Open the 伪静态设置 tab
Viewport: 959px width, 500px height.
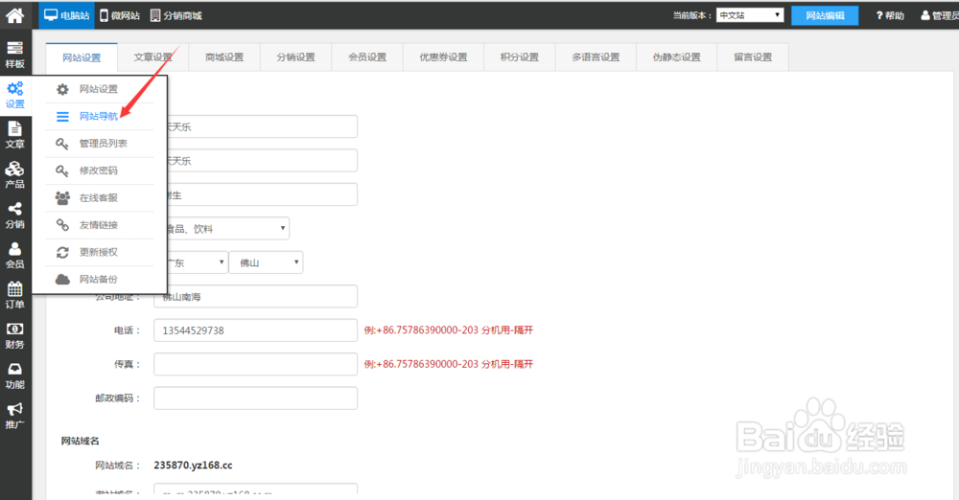[676, 57]
